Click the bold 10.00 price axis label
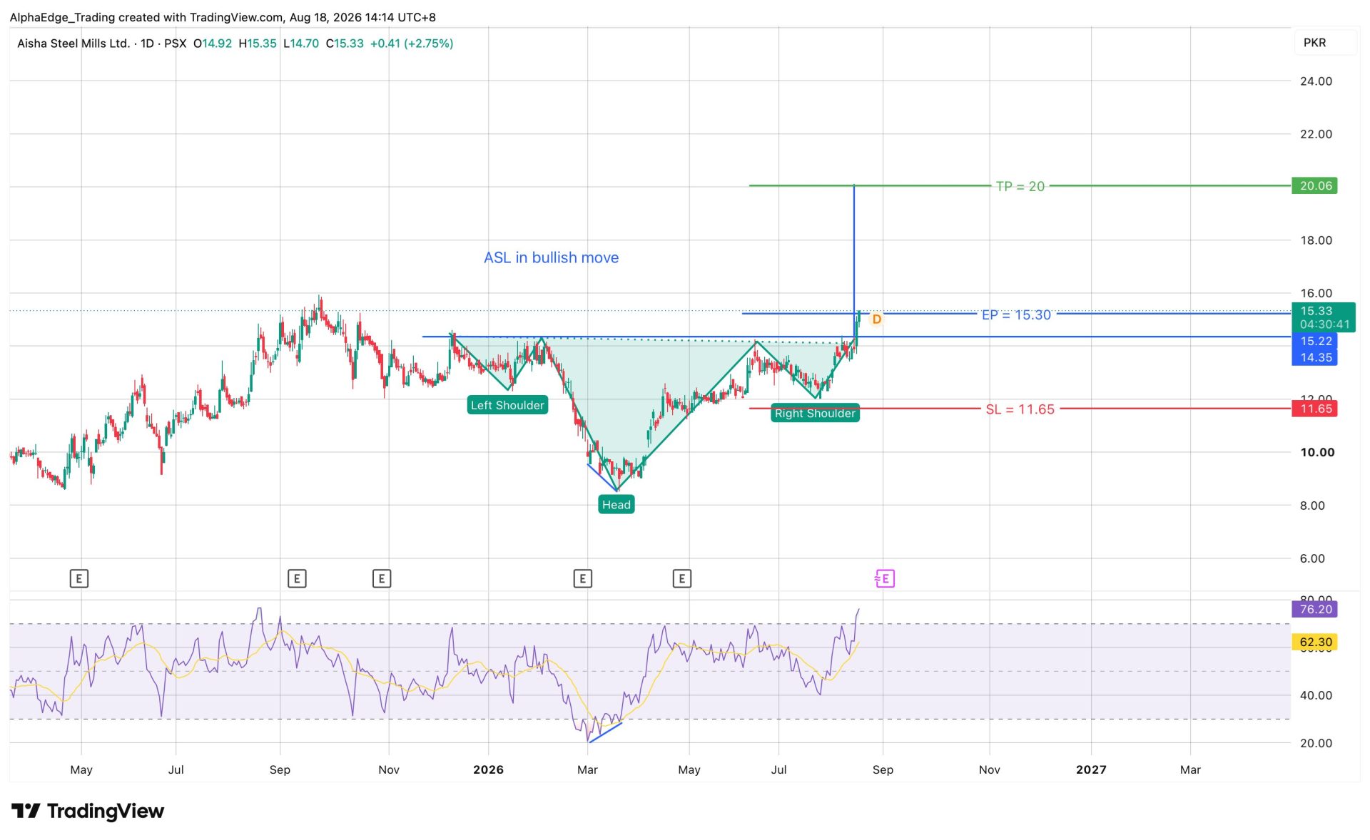1370x840 pixels. [x=1317, y=452]
